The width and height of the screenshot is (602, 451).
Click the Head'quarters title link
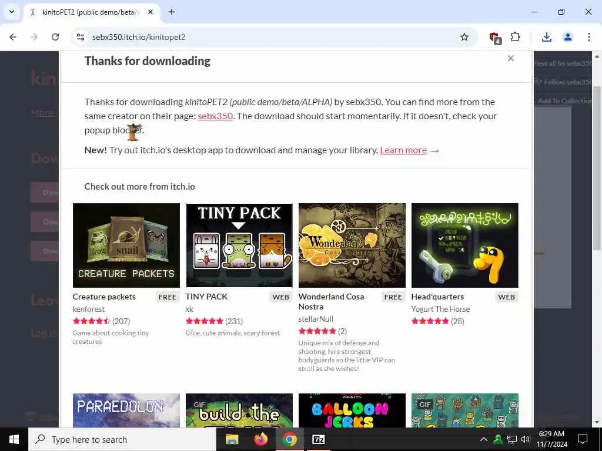point(437,297)
